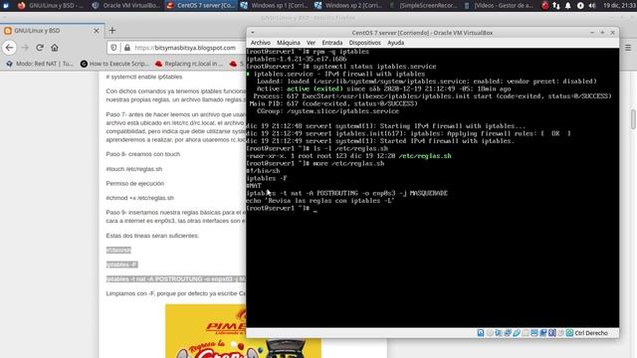This screenshot has height=358, width=637.
Task: Click the USB devices indicator in VirtualBox status bar
Action: 517,333
